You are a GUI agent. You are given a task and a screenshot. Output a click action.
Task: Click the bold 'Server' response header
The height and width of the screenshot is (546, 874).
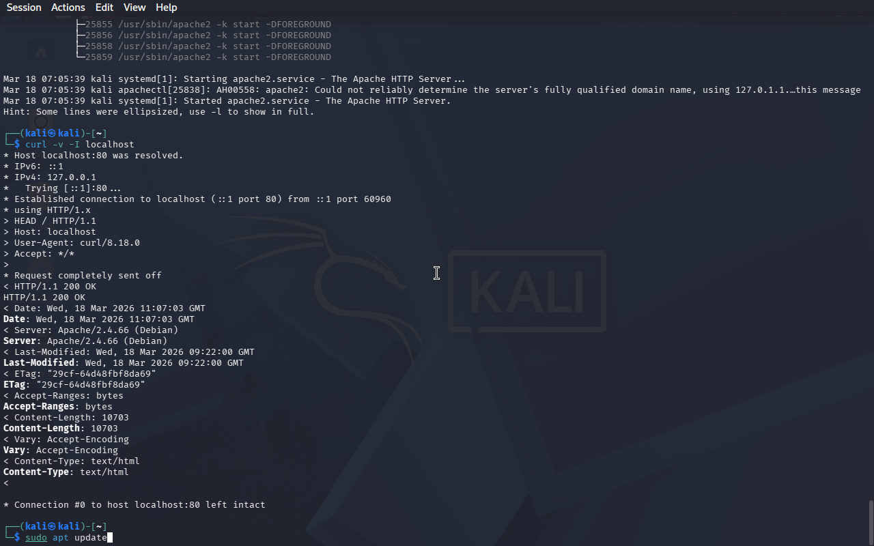point(20,341)
